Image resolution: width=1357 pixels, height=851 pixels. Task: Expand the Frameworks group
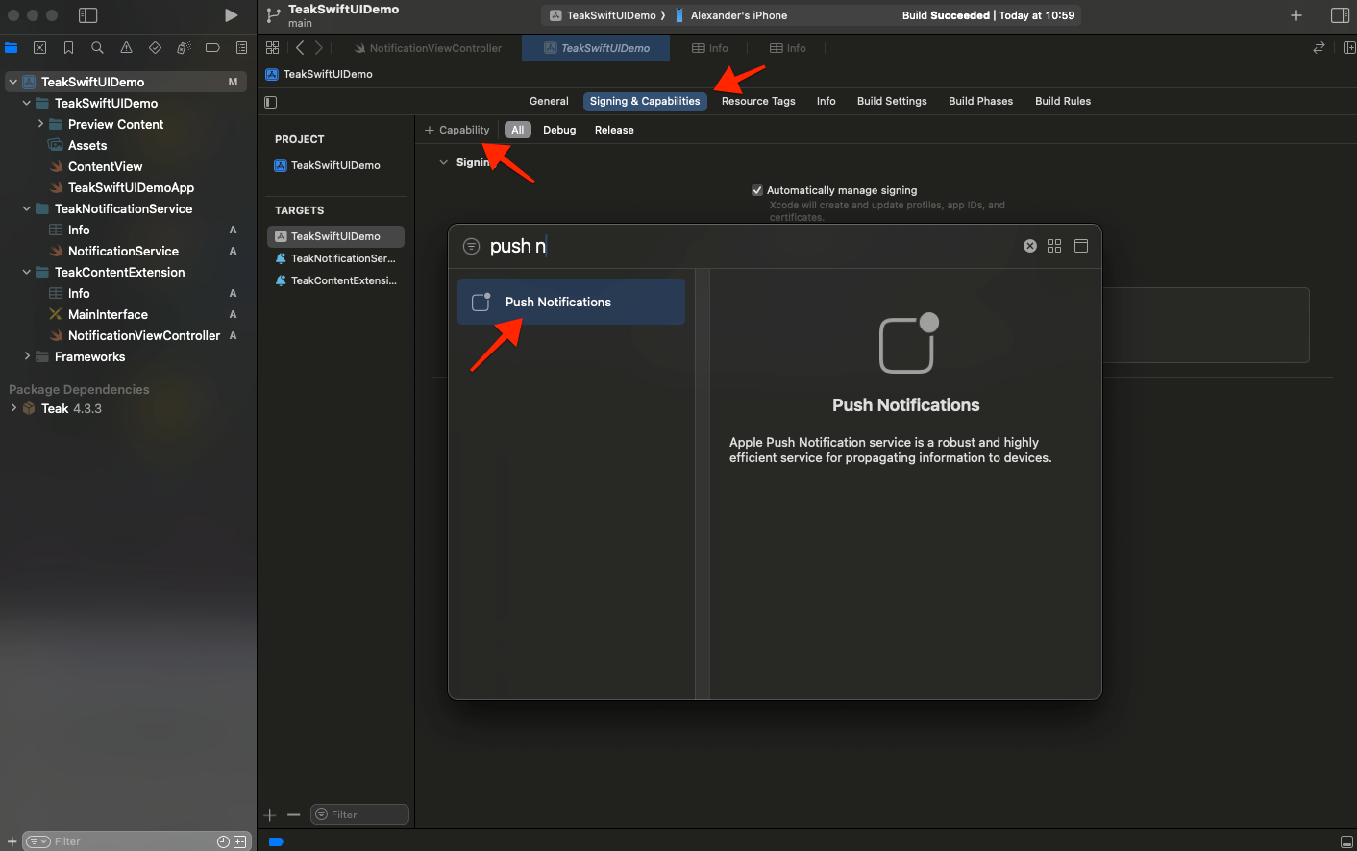pos(26,356)
